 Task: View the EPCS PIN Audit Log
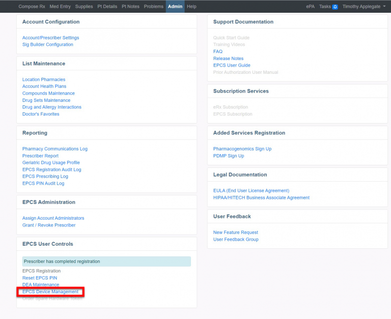(43, 184)
